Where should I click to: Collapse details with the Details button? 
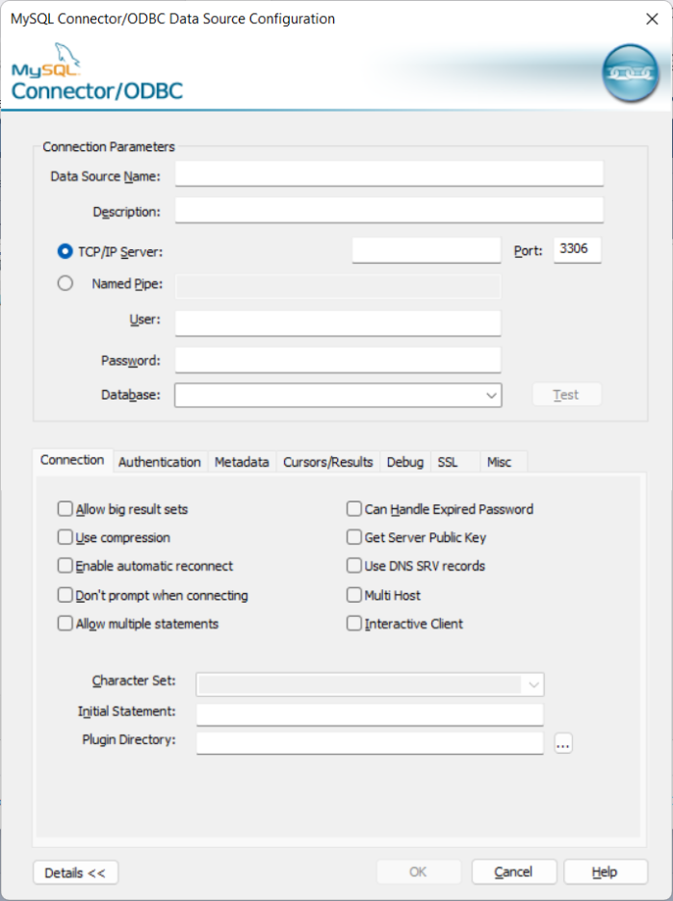click(75, 872)
